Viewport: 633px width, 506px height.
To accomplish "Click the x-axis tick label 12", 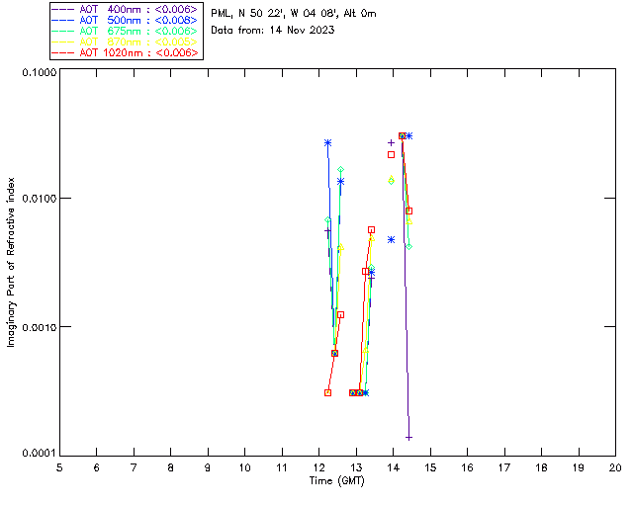I will [318, 467].
